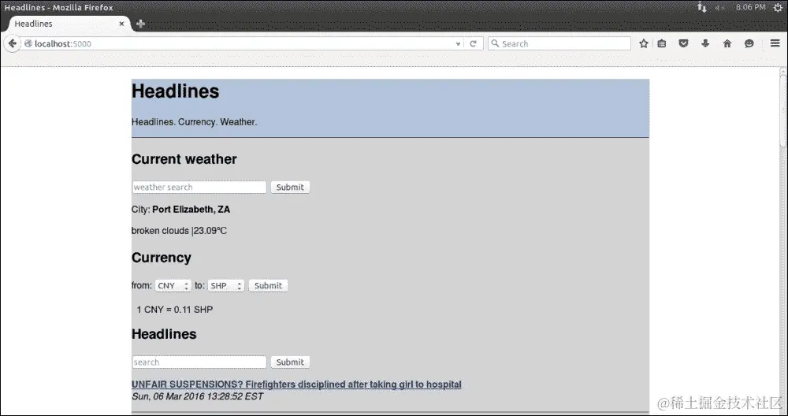Viewport: 788px width, 416px height.
Task: Open the Downloads arrow icon
Action: click(705, 43)
